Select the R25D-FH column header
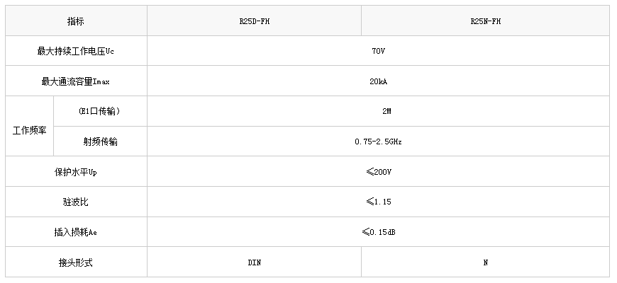The height and width of the screenshot is (283, 617). [x=255, y=21]
